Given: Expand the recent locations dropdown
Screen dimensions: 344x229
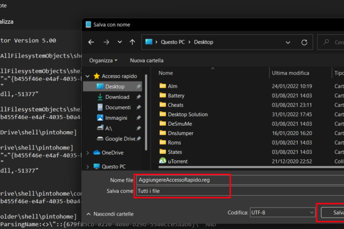Looking at the screenshot, I should (x=119, y=42).
